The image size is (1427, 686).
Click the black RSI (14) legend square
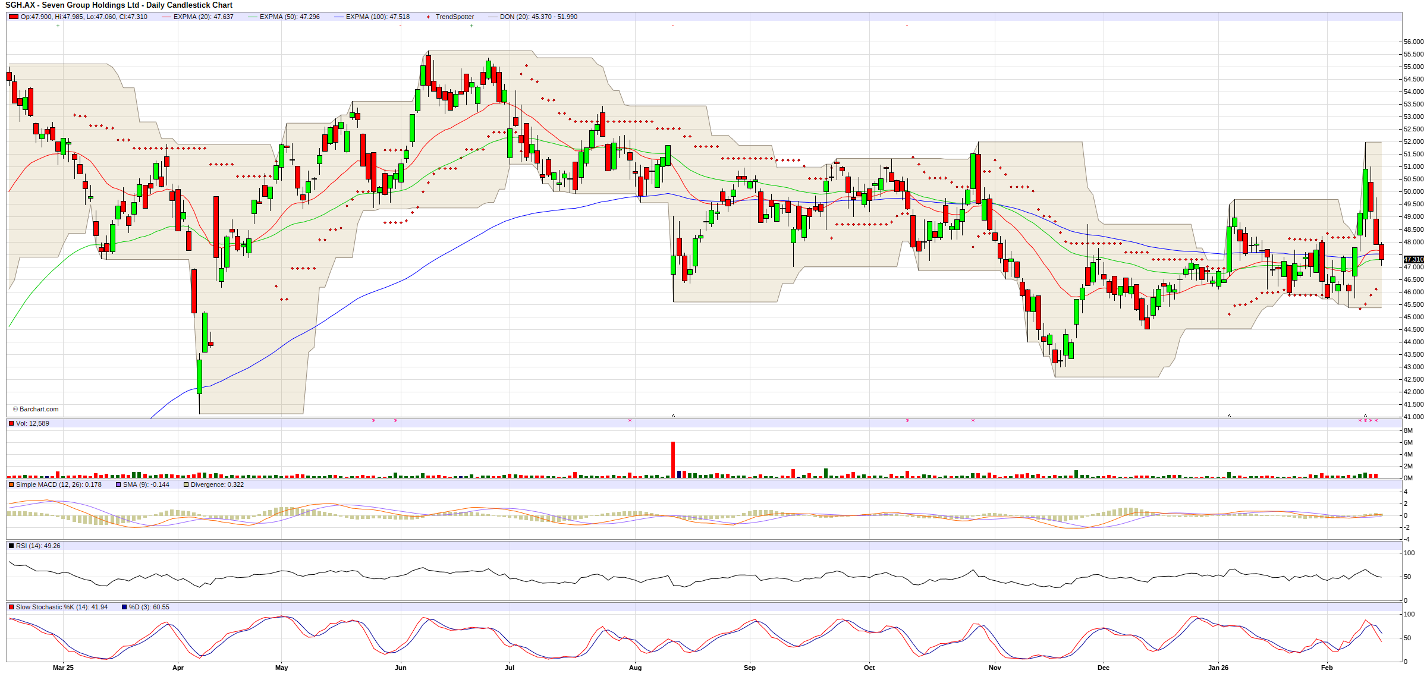[11, 546]
